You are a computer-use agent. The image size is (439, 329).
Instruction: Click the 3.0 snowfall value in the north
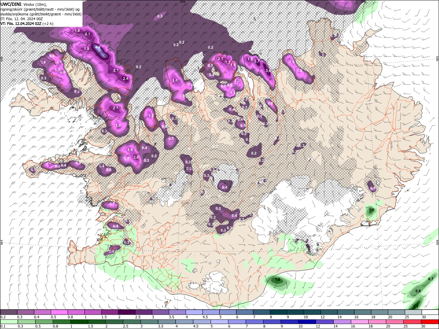tap(268, 70)
